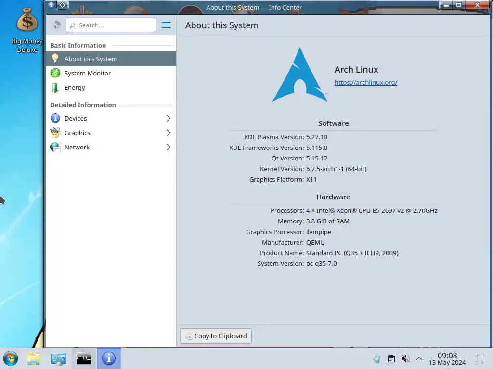
Task: Open the system settings taskbar icon
Action: 59,358
